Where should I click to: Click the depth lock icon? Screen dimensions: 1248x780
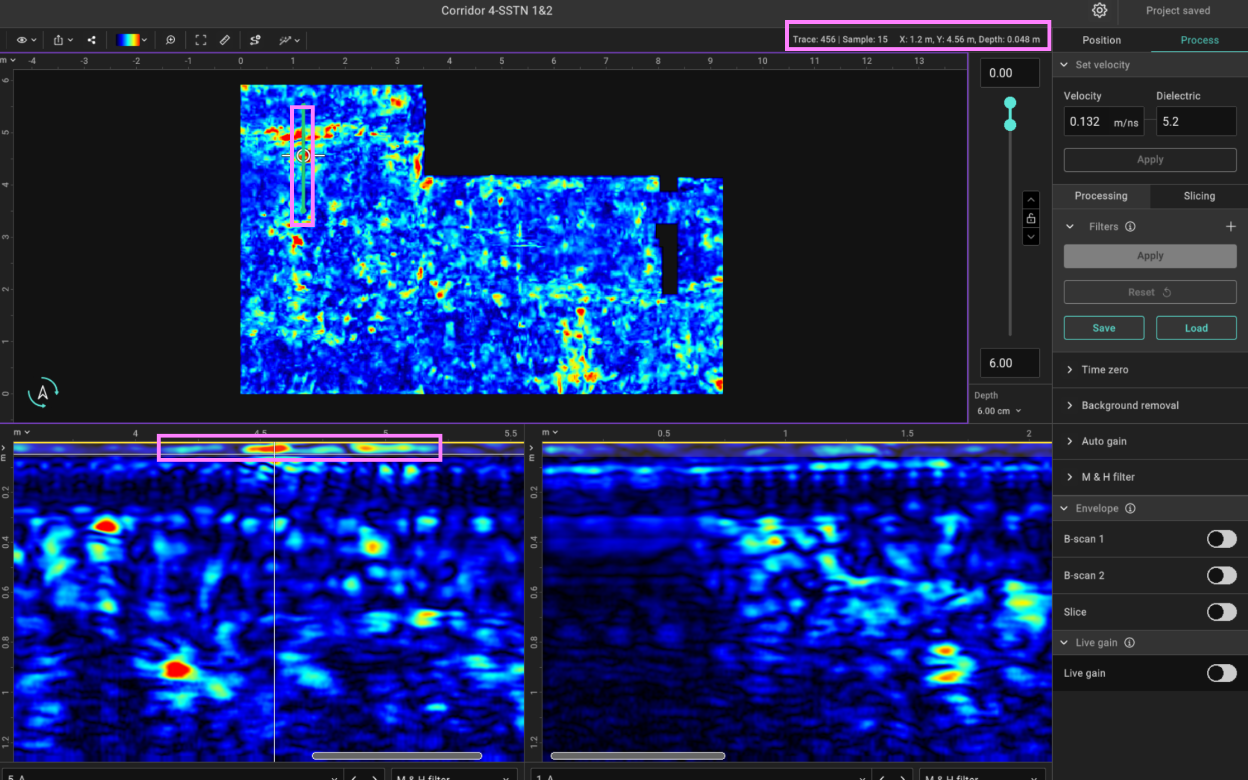tap(1030, 218)
